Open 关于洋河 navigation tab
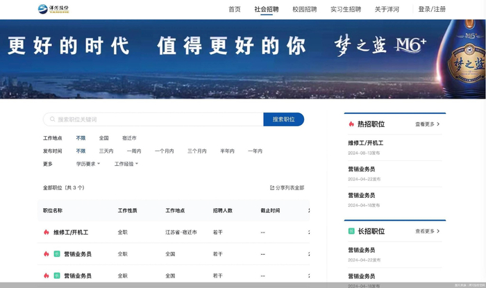This screenshot has width=486, height=288. (x=387, y=9)
